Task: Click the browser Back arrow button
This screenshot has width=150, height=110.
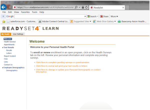Action: (3, 7)
